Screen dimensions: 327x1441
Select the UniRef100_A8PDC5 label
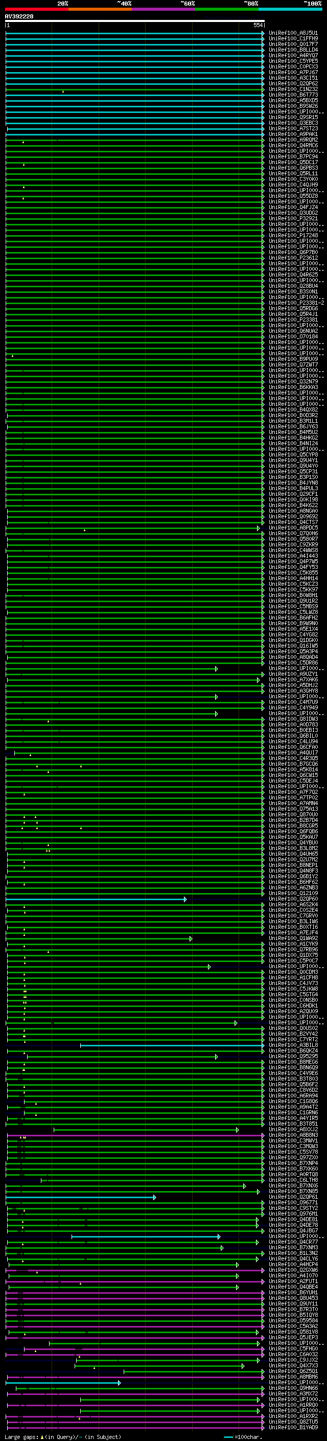pyautogui.click(x=293, y=528)
